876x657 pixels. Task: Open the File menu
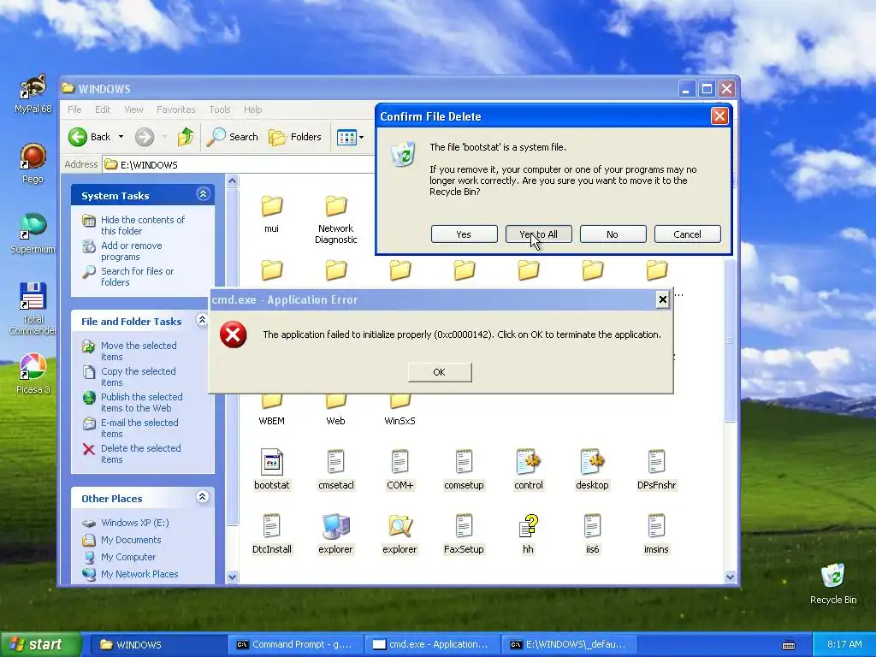(74, 109)
